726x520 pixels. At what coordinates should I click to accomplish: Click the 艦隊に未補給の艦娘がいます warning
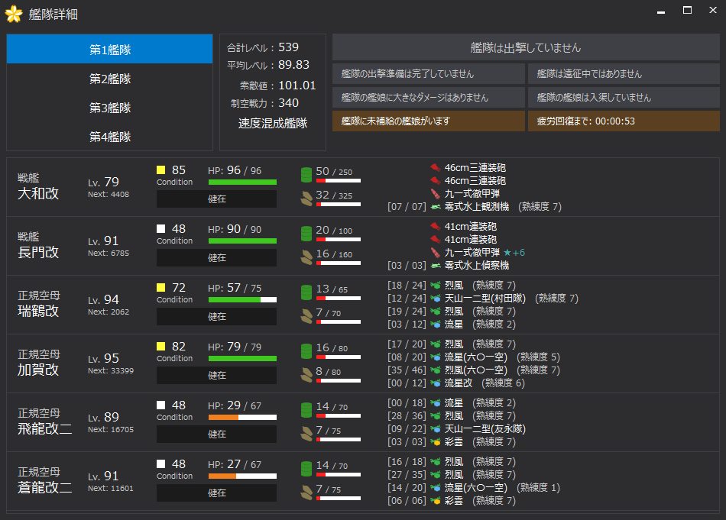pyautogui.click(x=429, y=121)
